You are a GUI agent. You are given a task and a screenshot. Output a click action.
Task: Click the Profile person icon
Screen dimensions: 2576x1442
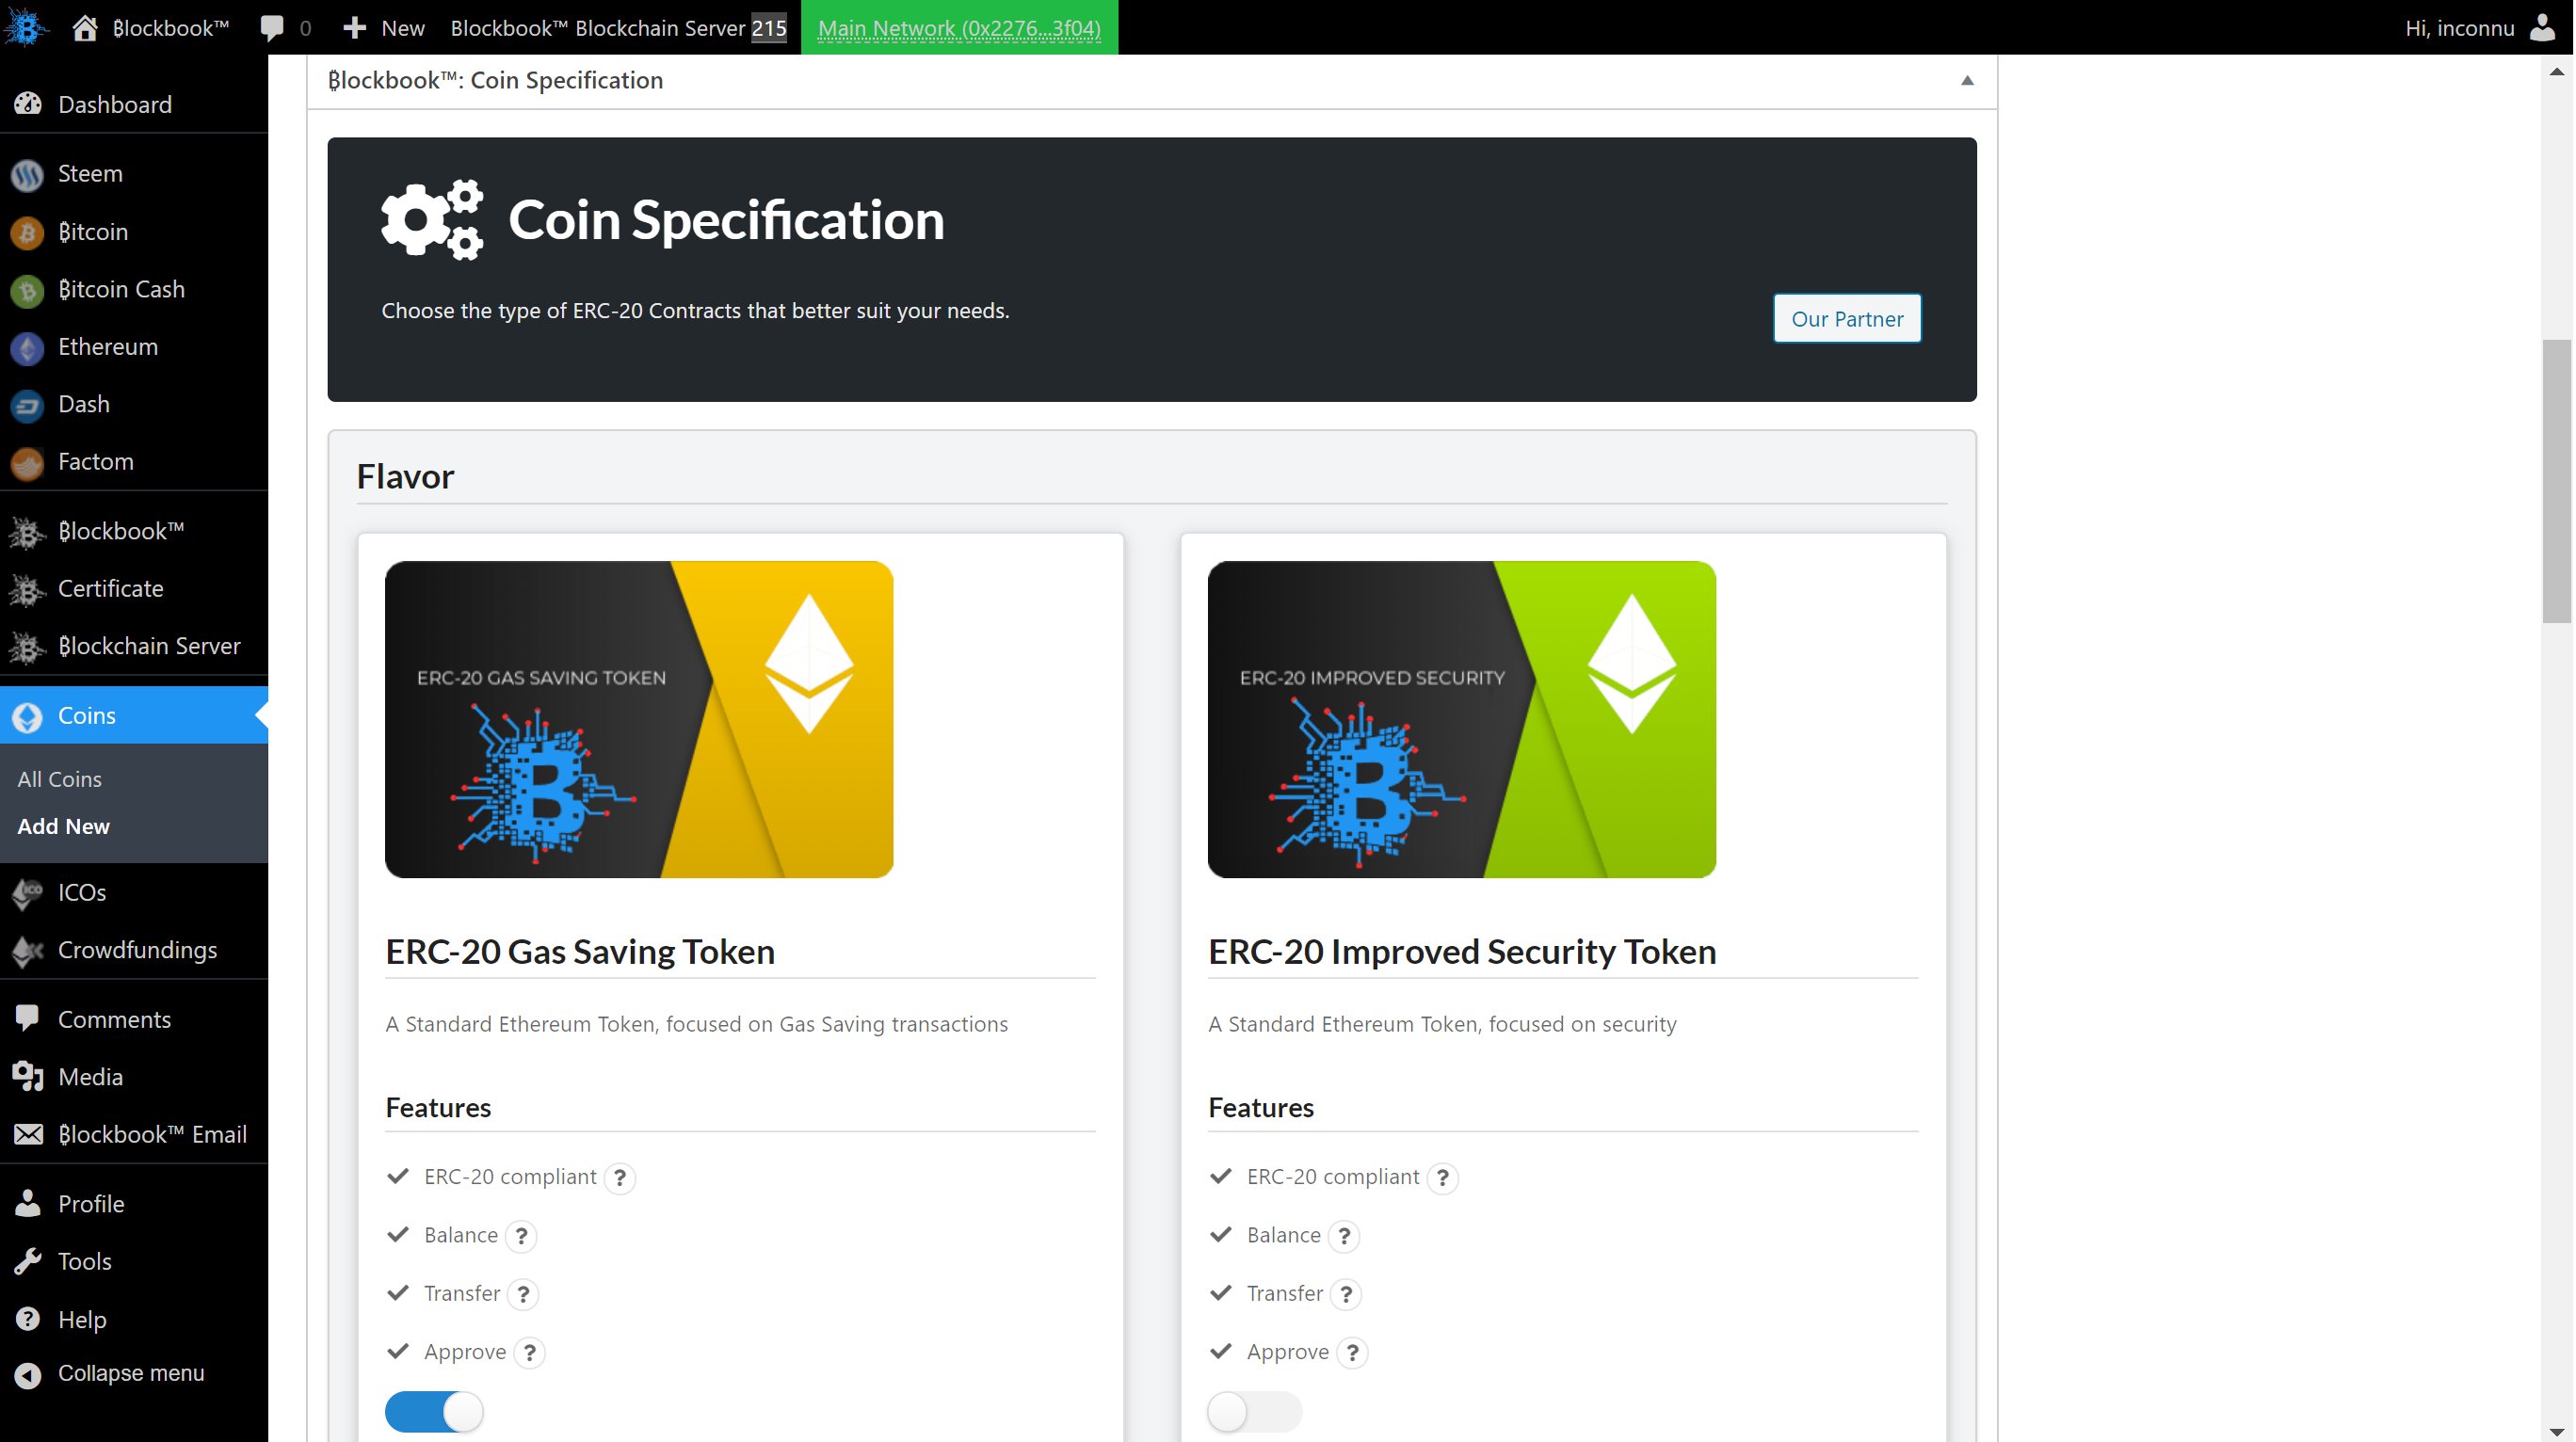28,1203
